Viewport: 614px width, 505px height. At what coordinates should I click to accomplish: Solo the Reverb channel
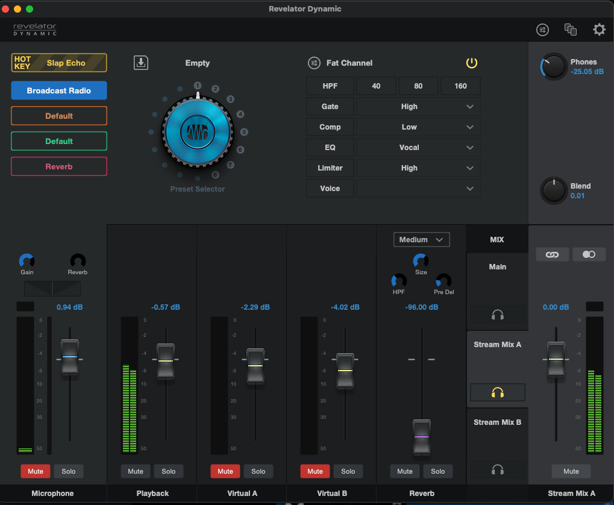point(438,471)
